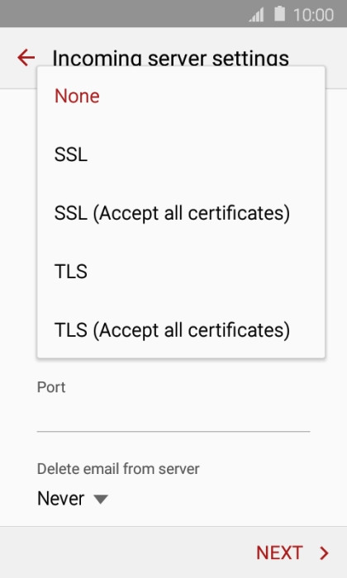Screen dimensions: 347x578
Task: Expand the gray triangle beside Never
Action: (101, 499)
